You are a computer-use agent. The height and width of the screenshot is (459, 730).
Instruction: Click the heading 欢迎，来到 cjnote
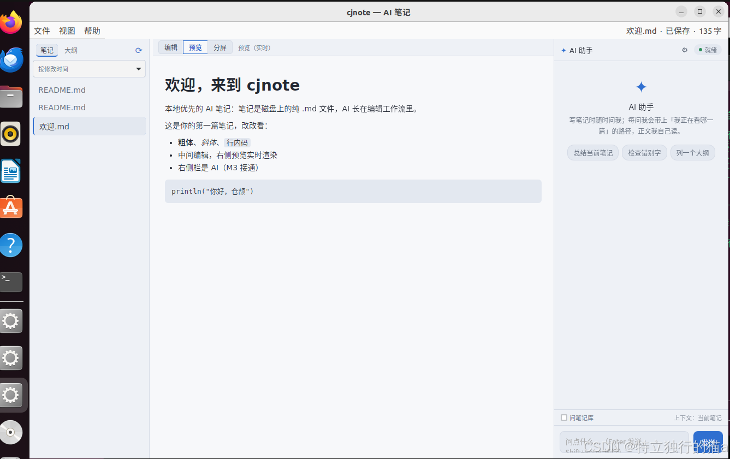232,85
